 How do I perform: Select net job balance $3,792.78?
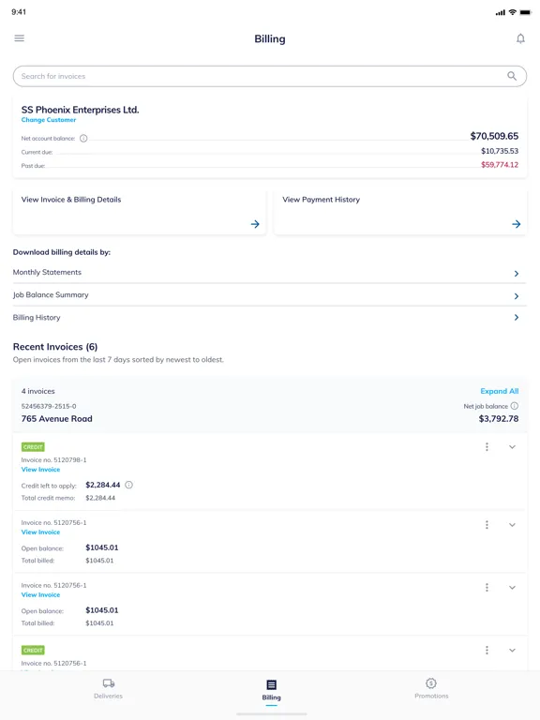tap(499, 419)
